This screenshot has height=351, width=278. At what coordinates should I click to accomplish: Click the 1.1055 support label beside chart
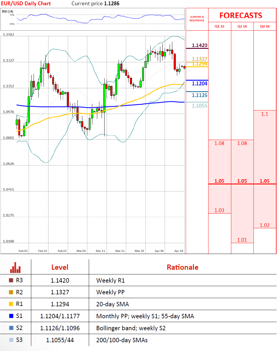200,106
